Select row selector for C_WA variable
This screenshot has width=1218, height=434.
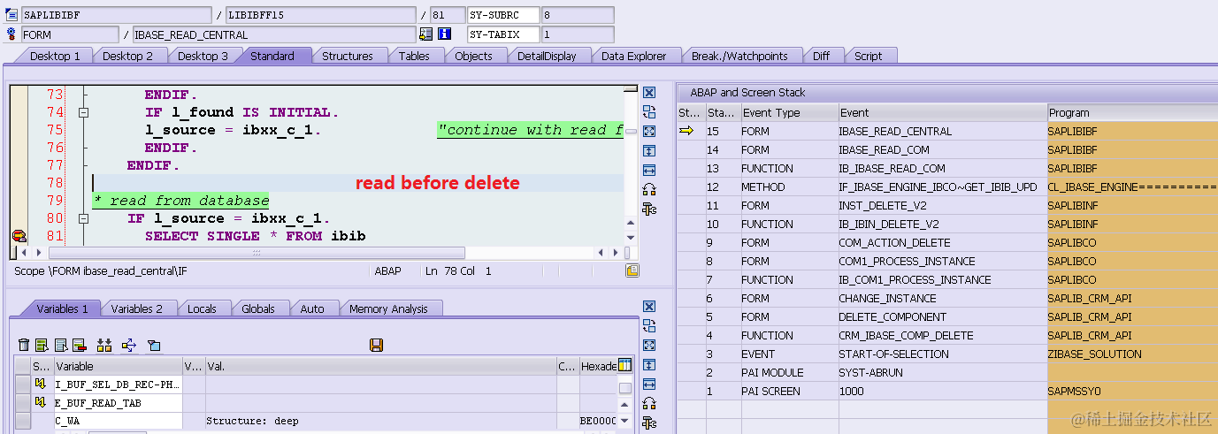pyautogui.click(x=23, y=422)
